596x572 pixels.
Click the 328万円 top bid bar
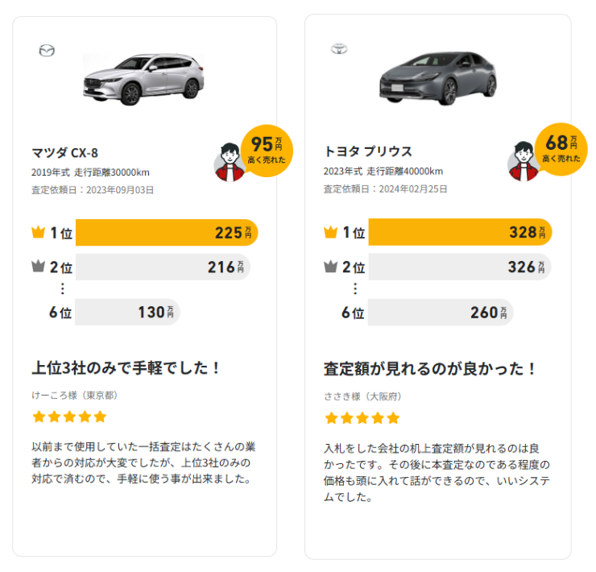(460, 233)
